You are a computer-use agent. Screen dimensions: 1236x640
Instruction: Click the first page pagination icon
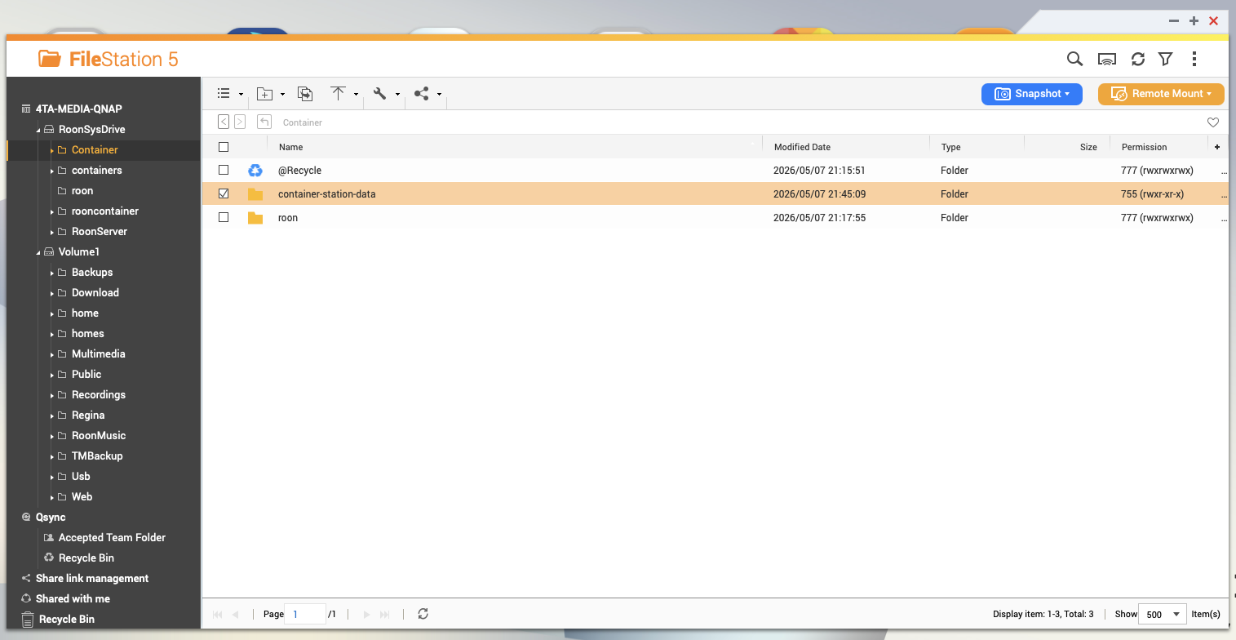coord(217,614)
